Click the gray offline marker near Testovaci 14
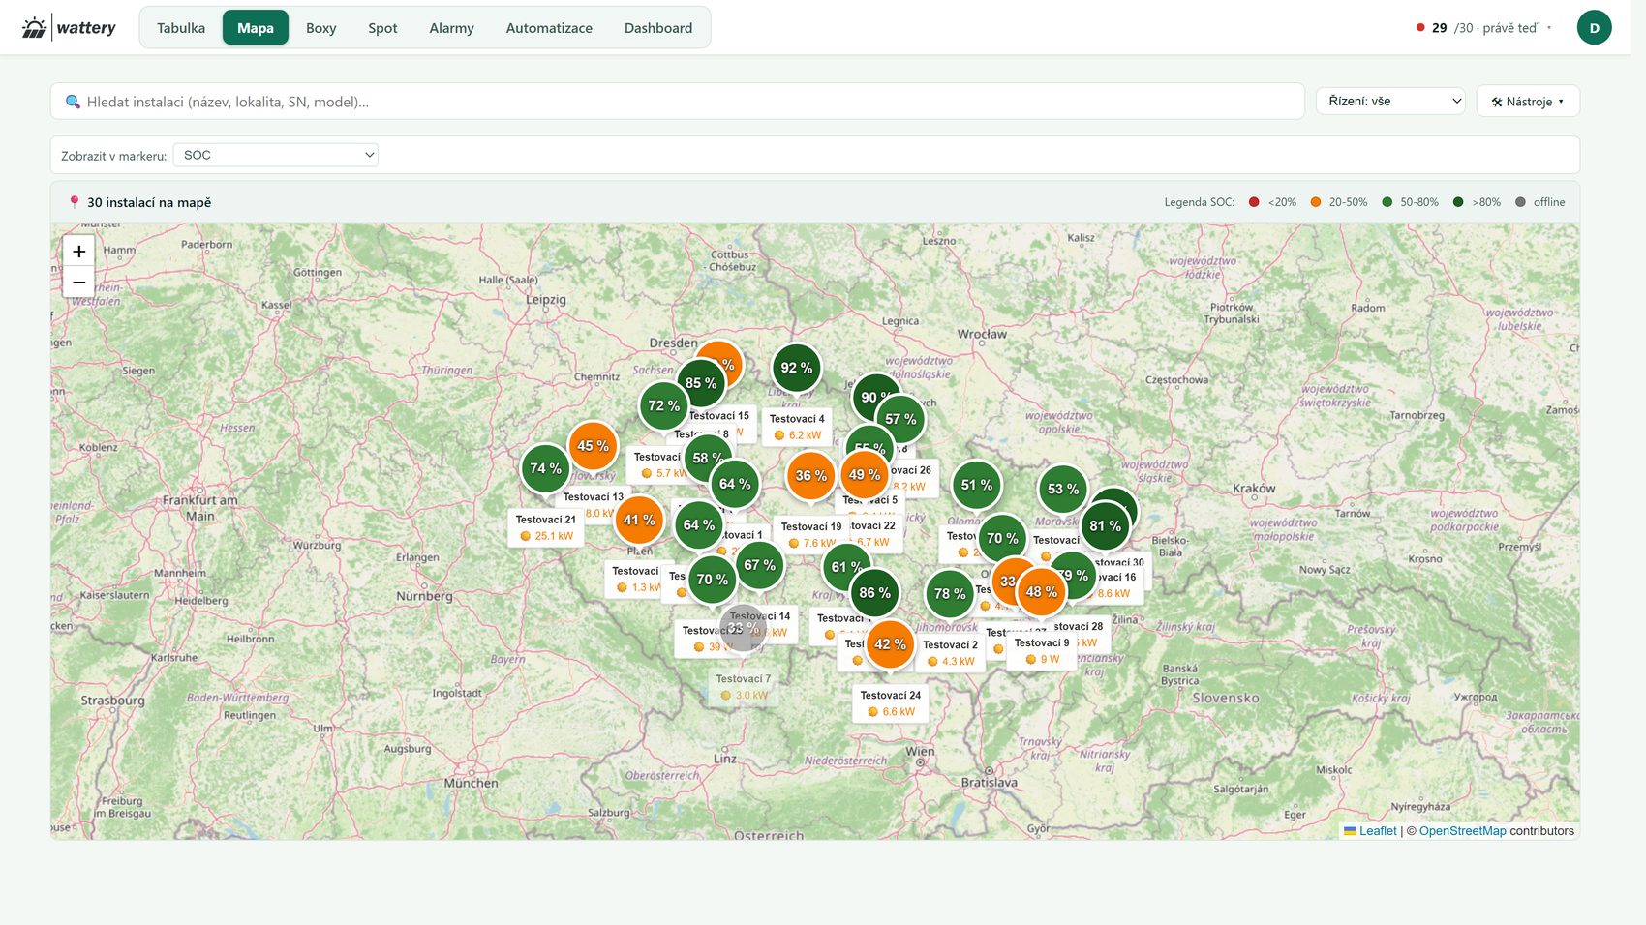This screenshot has width=1646, height=925. [743, 628]
